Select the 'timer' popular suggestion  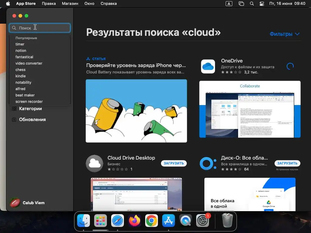pos(20,44)
